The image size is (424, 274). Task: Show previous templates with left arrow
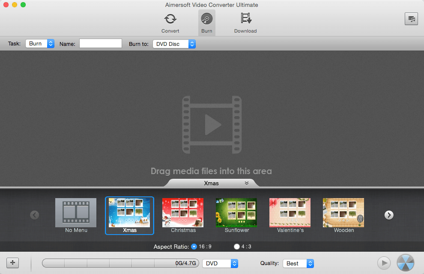coord(35,215)
